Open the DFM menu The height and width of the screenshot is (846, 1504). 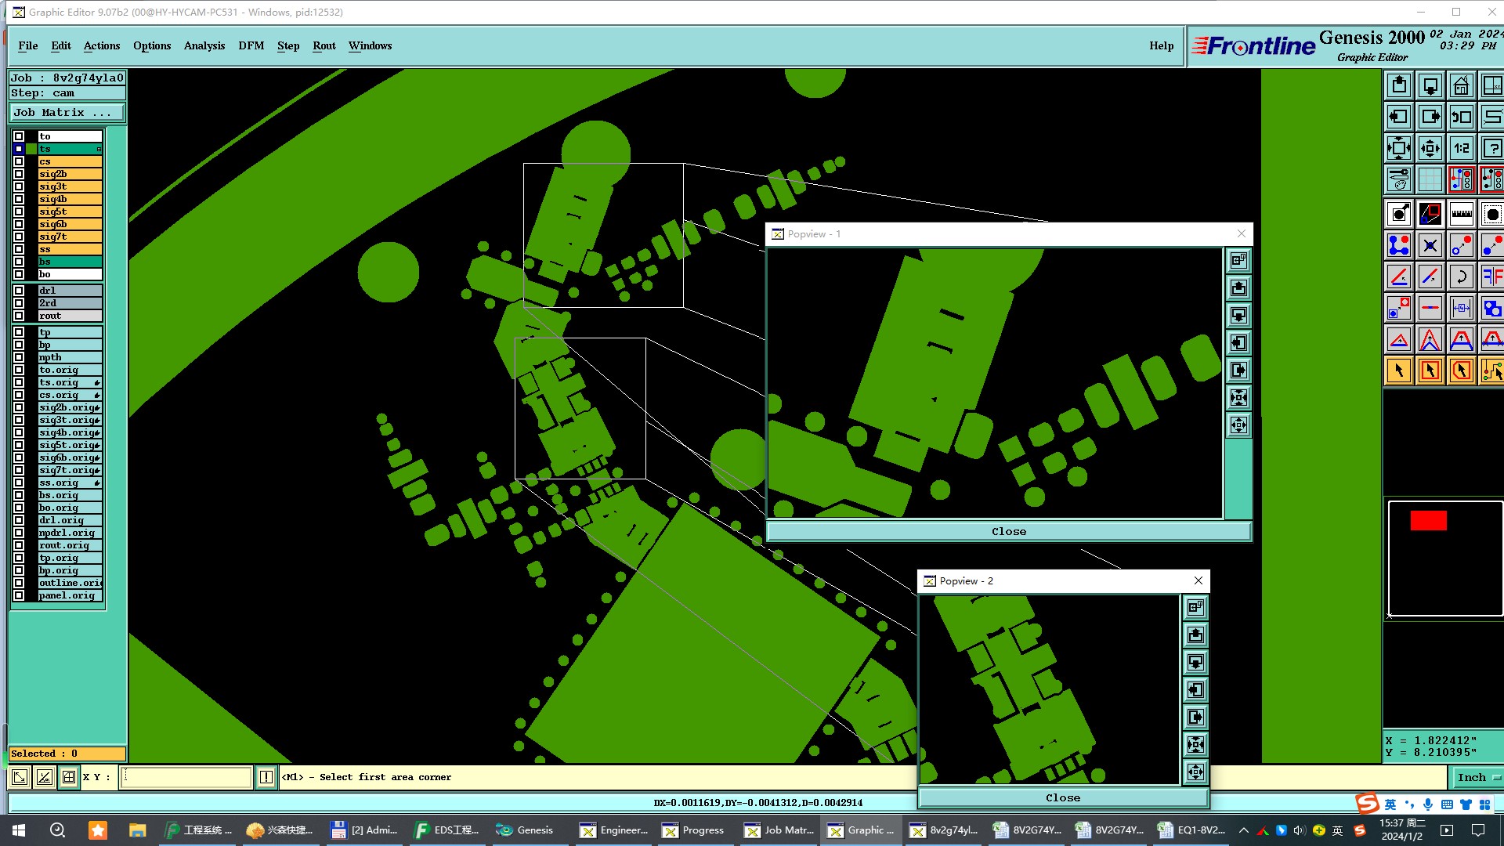point(251,45)
